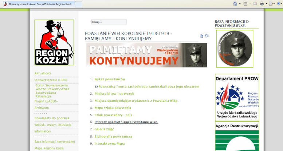Open Powstańcy frontu zachodniego zamieszkali poza link
Screen dimensions: 283x151
pyautogui.click(x=149, y=86)
